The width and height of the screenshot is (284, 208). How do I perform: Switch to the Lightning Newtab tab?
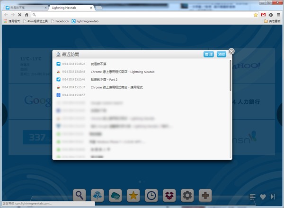(71, 8)
